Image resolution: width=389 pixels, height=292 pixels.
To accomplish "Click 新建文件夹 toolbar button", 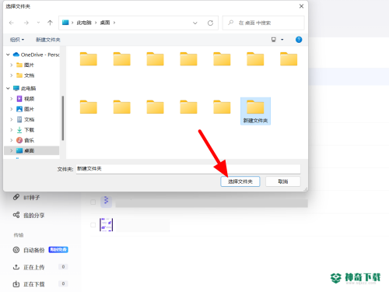I will [48, 40].
